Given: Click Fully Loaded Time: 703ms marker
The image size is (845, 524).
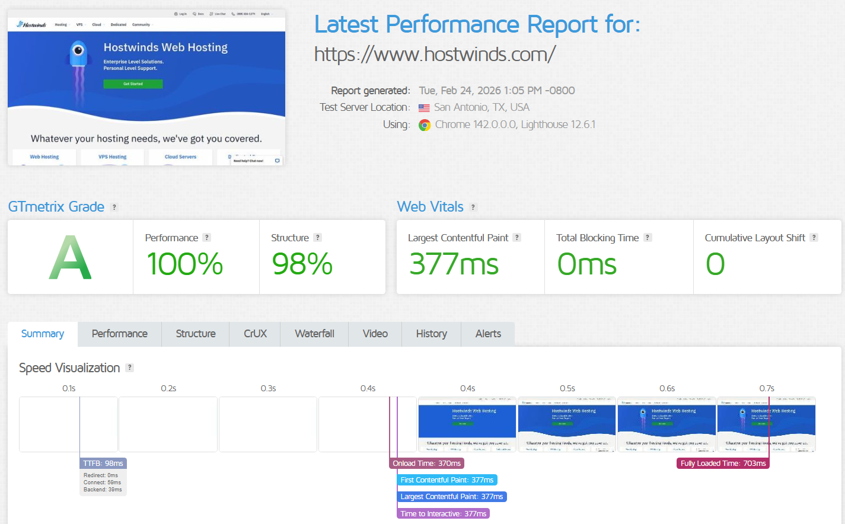Looking at the screenshot, I should tap(723, 464).
